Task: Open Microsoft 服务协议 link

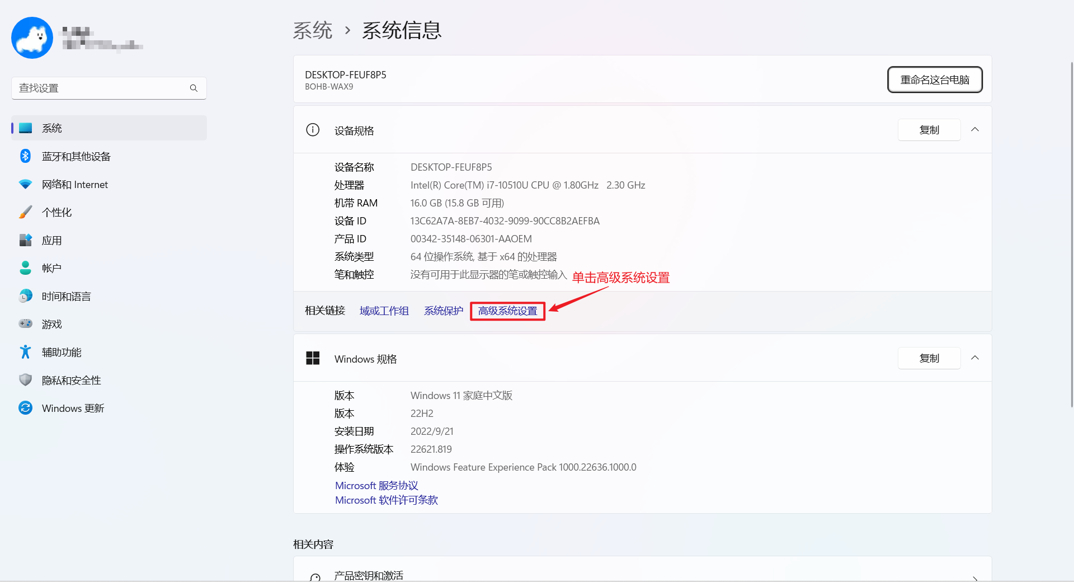Action: click(376, 485)
